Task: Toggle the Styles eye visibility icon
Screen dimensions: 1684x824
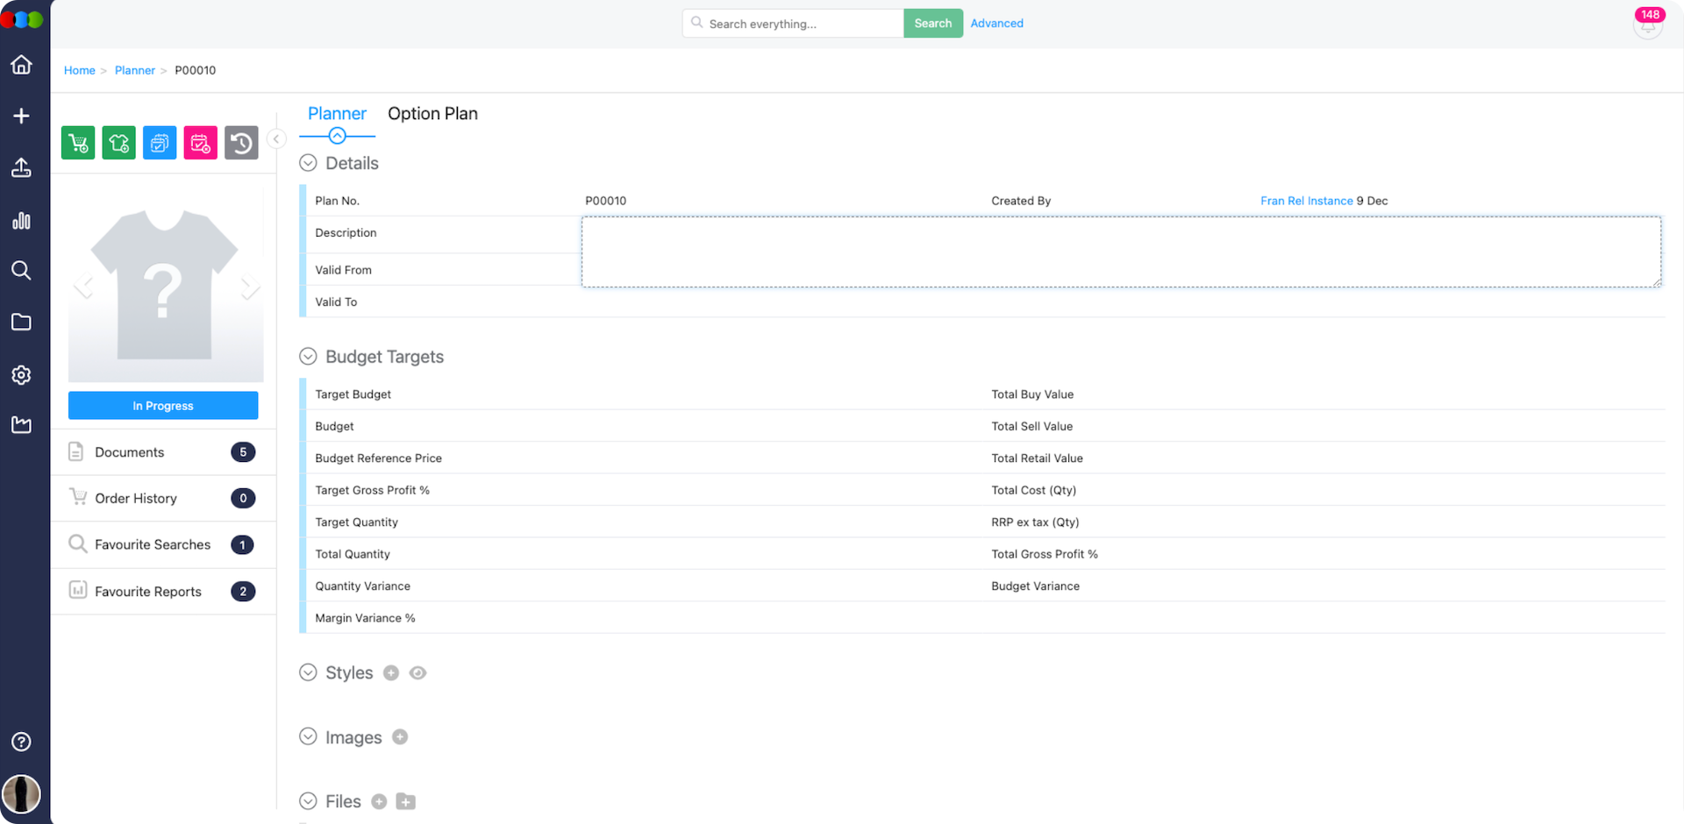Action: click(x=417, y=673)
